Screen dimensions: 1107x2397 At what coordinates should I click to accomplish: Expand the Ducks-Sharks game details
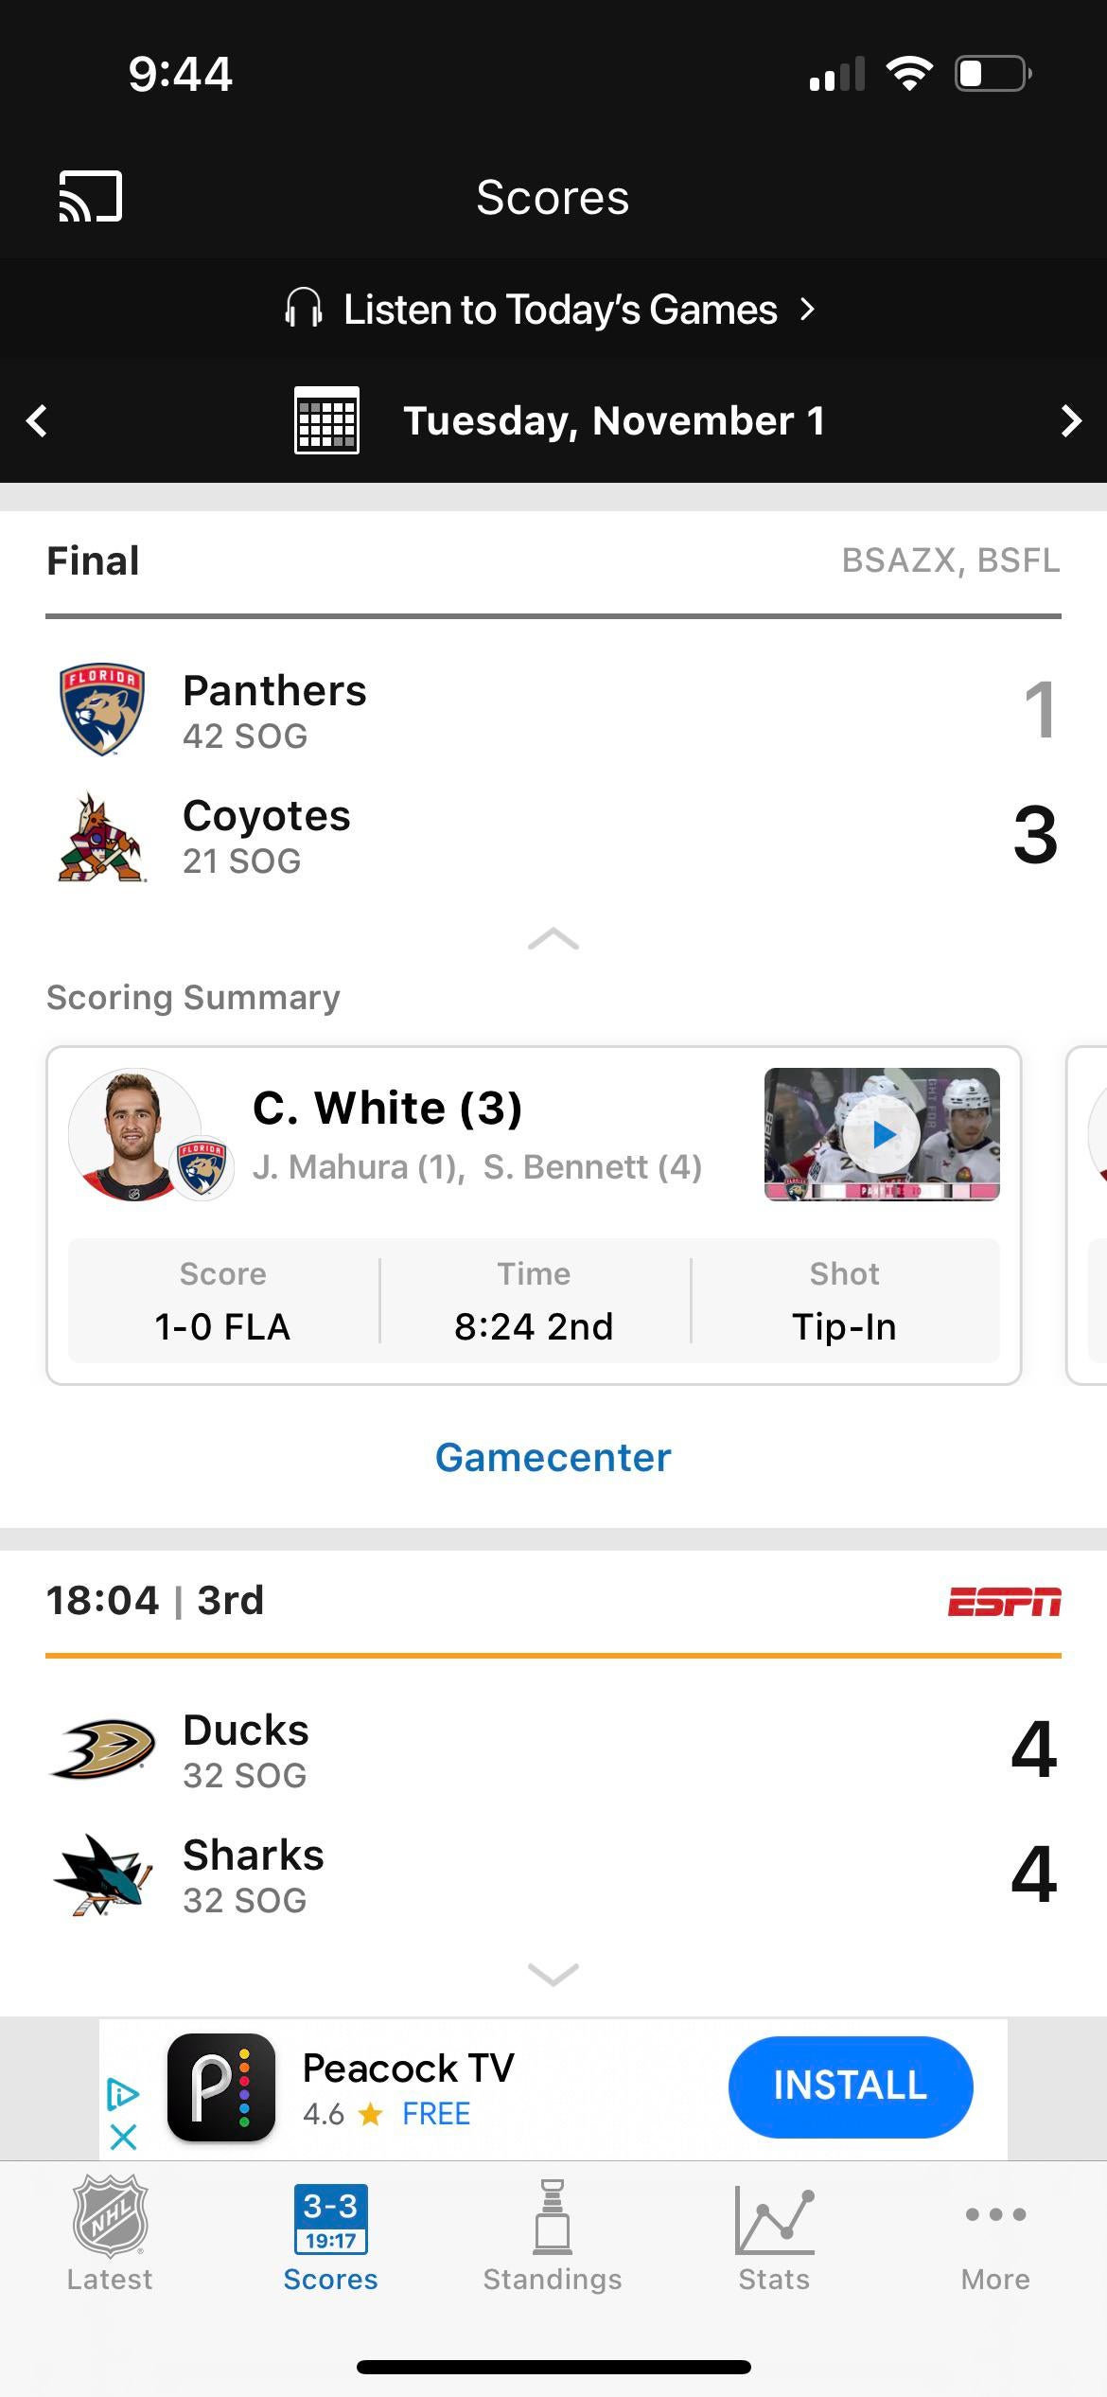click(553, 1974)
